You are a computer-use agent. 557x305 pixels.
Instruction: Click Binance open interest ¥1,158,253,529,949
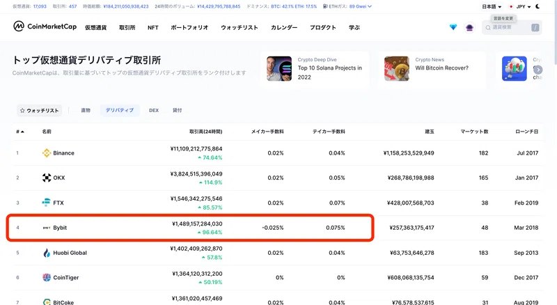[x=409, y=153]
